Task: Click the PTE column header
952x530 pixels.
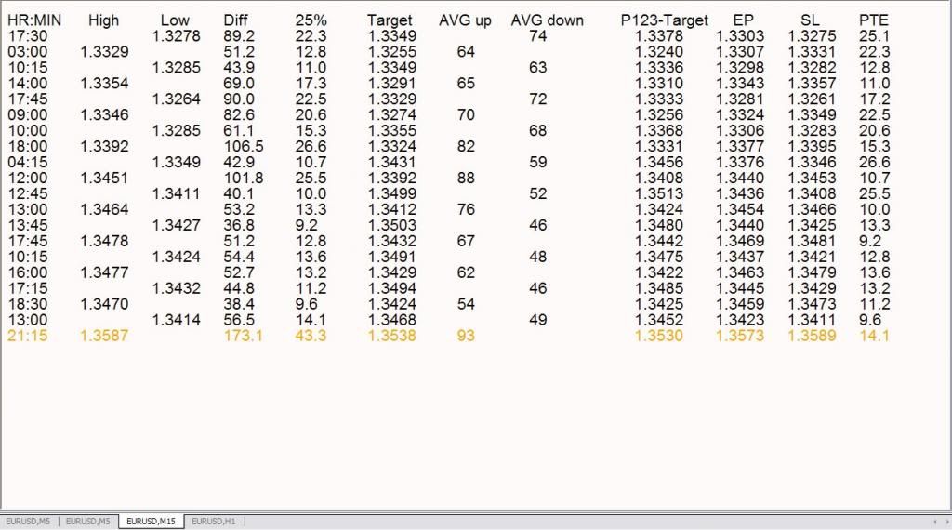Action: pyautogui.click(x=874, y=20)
